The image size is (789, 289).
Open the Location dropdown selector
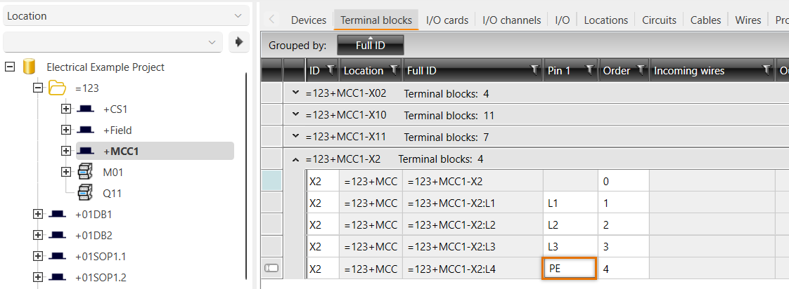(x=125, y=15)
